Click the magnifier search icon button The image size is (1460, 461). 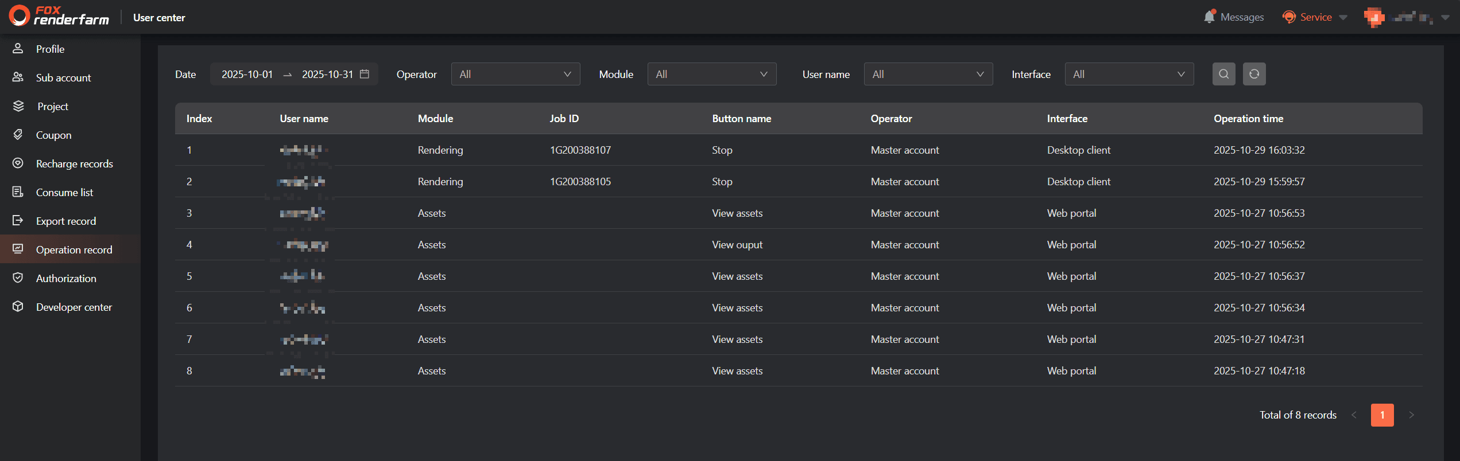click(1223, 74)
